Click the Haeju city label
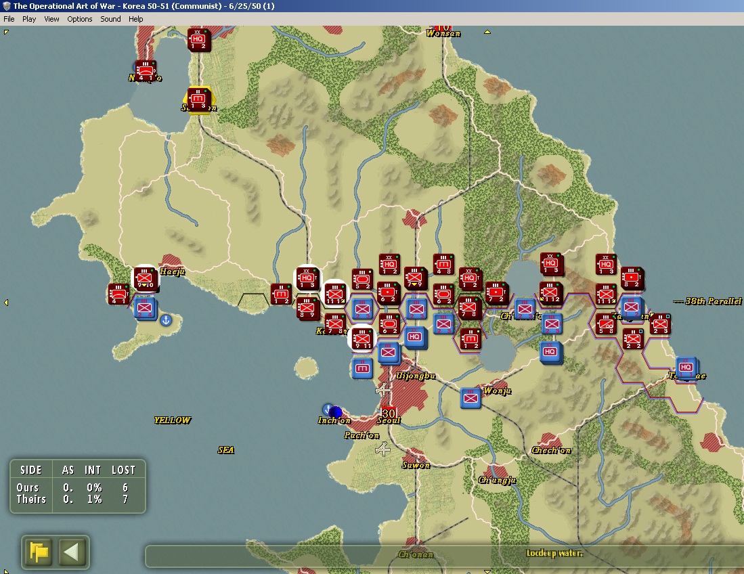The image size is (744, 574). (172, 272)
